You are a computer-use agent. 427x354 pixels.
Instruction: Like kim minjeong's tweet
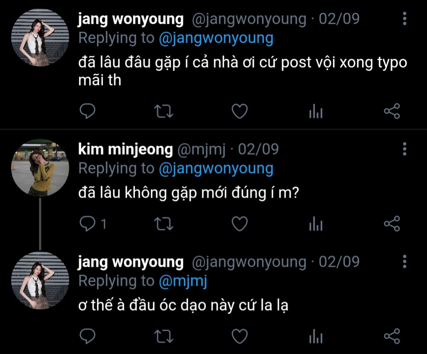(240, 223)
